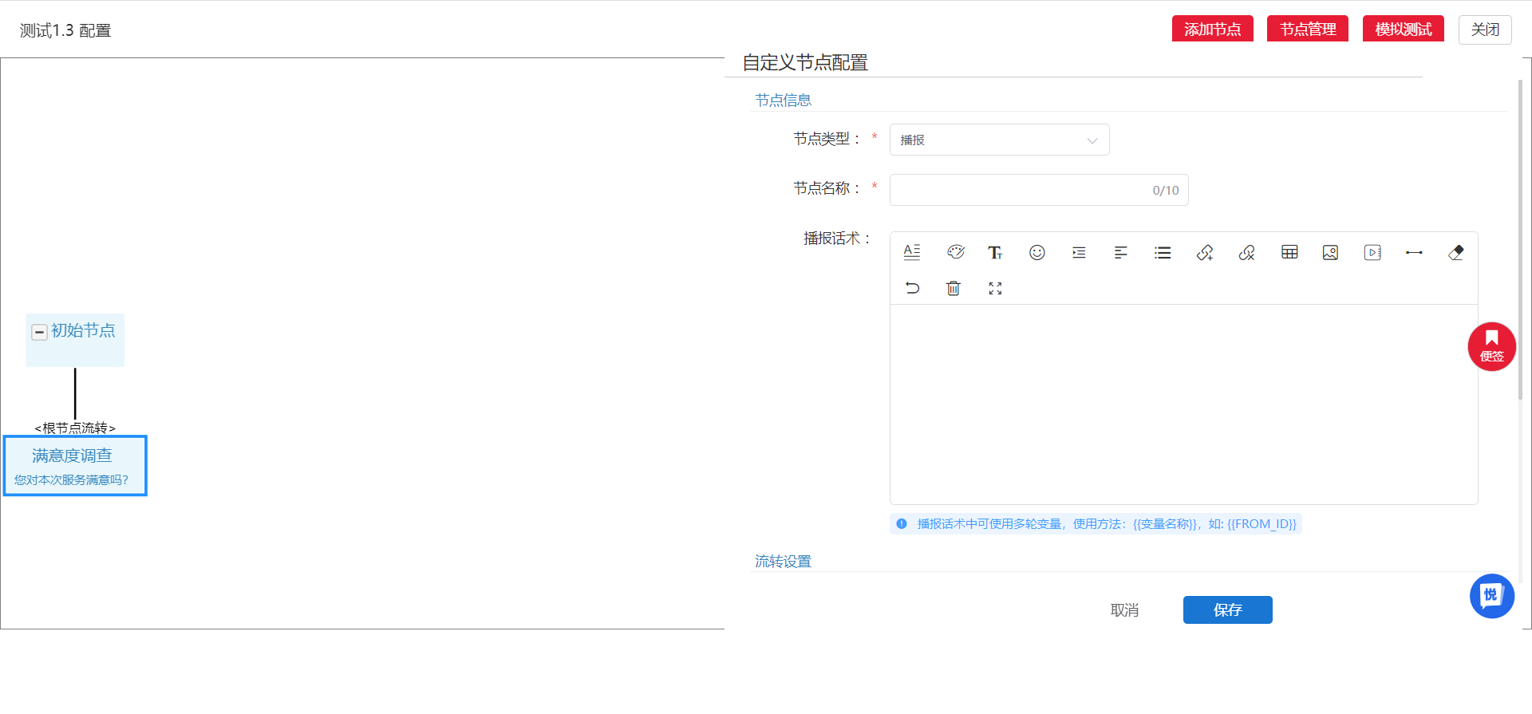
Task: Click the 节点管理 button
Action: 1307,30
